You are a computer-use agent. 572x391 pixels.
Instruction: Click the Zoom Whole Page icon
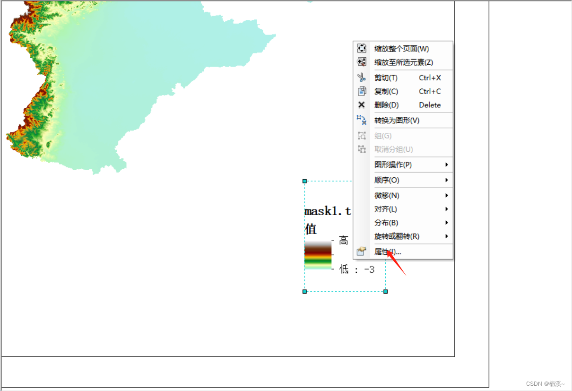tap(362, 48)
